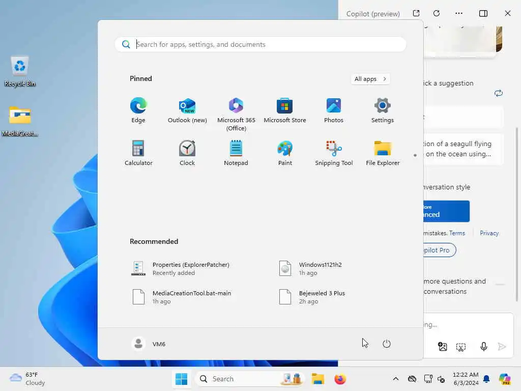Click the cloud sync tray icon

(x=412, y=379)
